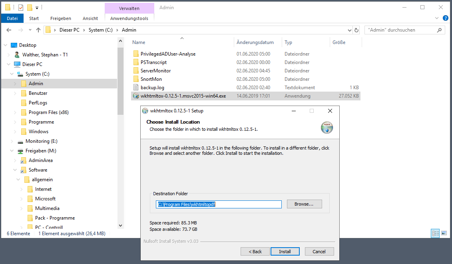Refresh the folder view
452x264 pixels.
tap(356, 30)
